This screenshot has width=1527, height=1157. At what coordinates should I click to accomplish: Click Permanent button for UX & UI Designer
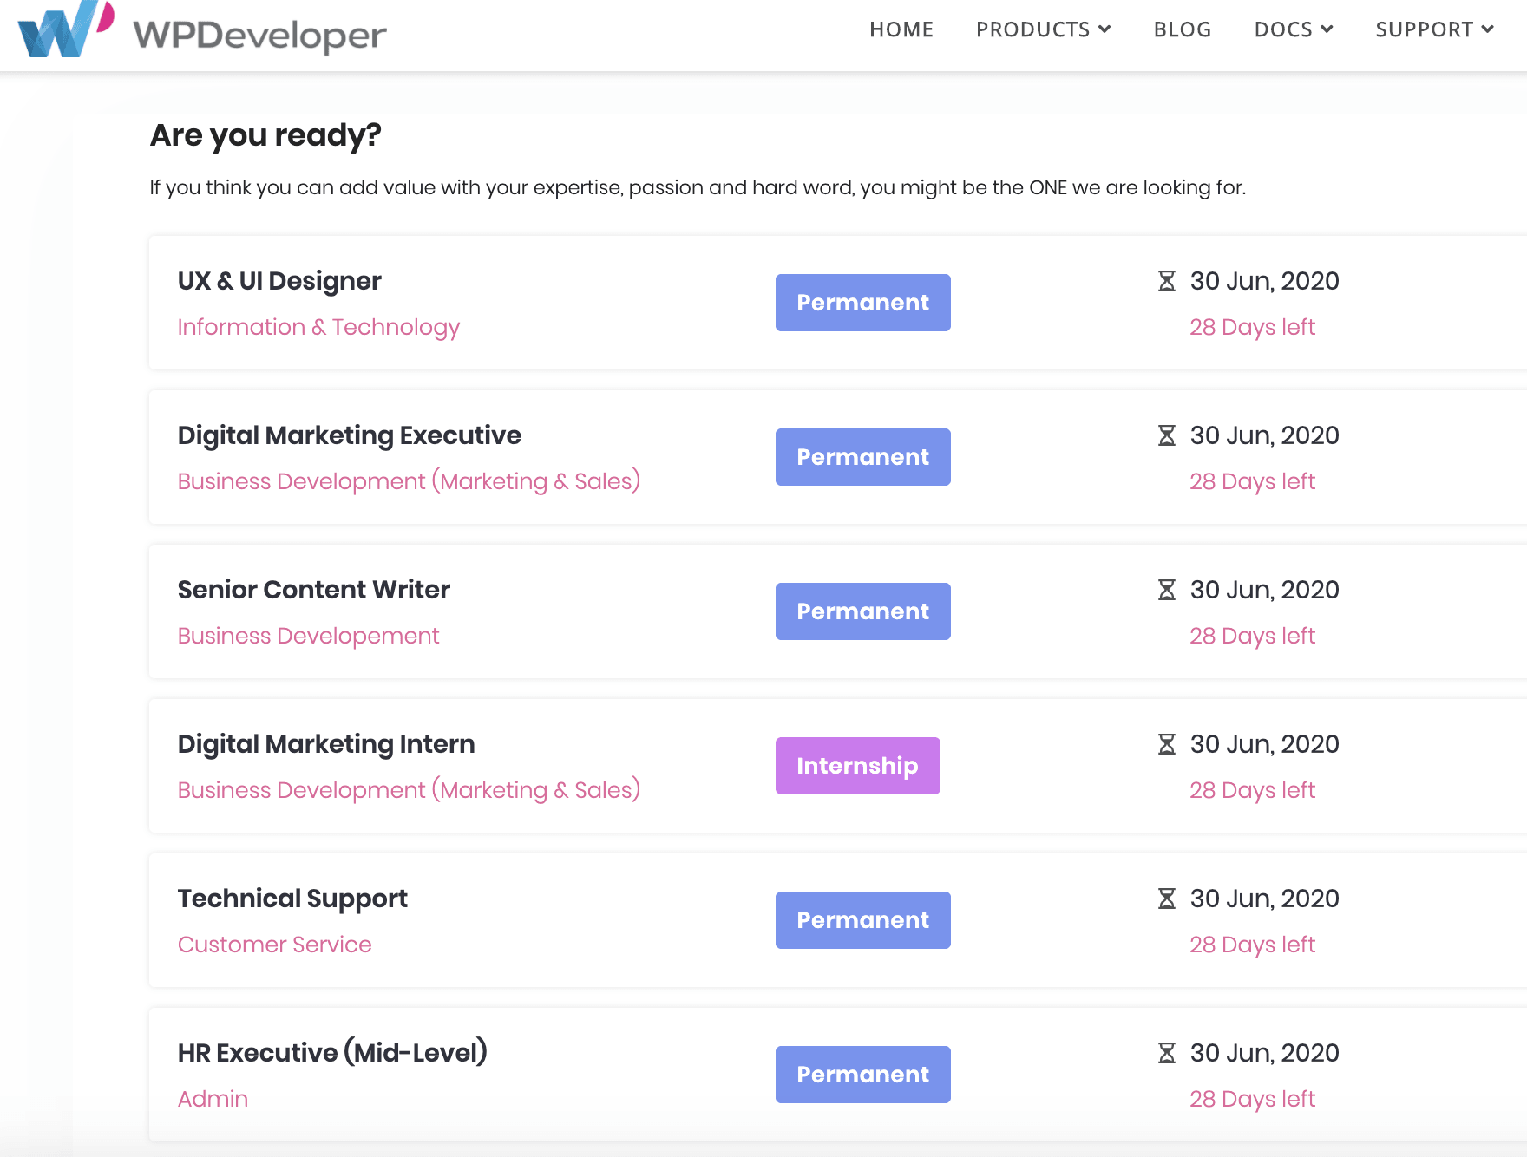tap(862, 303)
